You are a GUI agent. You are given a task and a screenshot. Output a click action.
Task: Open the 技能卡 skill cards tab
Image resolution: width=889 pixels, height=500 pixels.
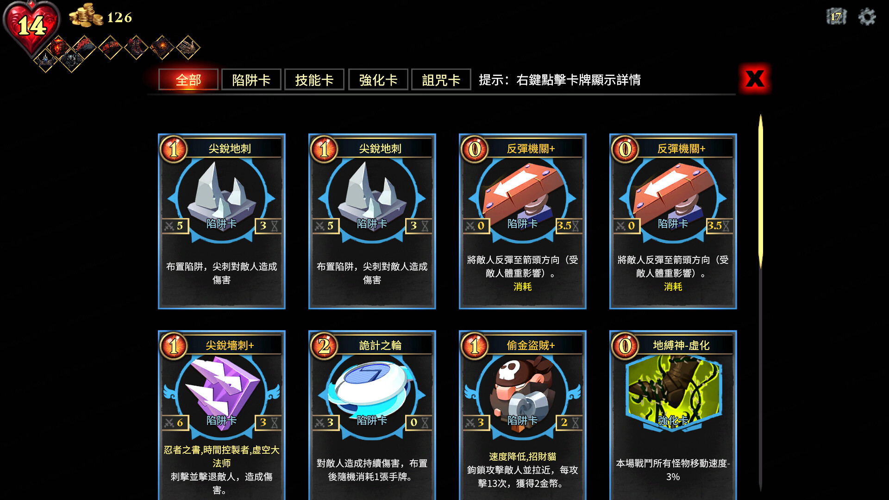(x=314, y=80)
